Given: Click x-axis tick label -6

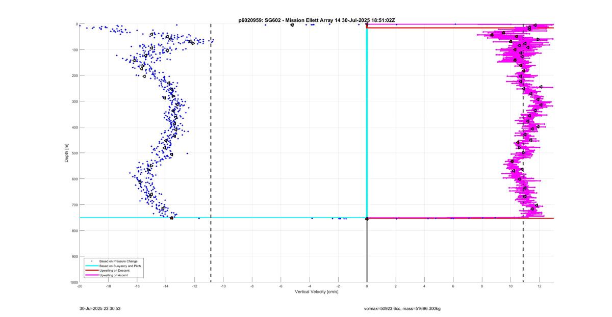Looking at the screenshot, I should pyautogui.click(x=280, y=286).
